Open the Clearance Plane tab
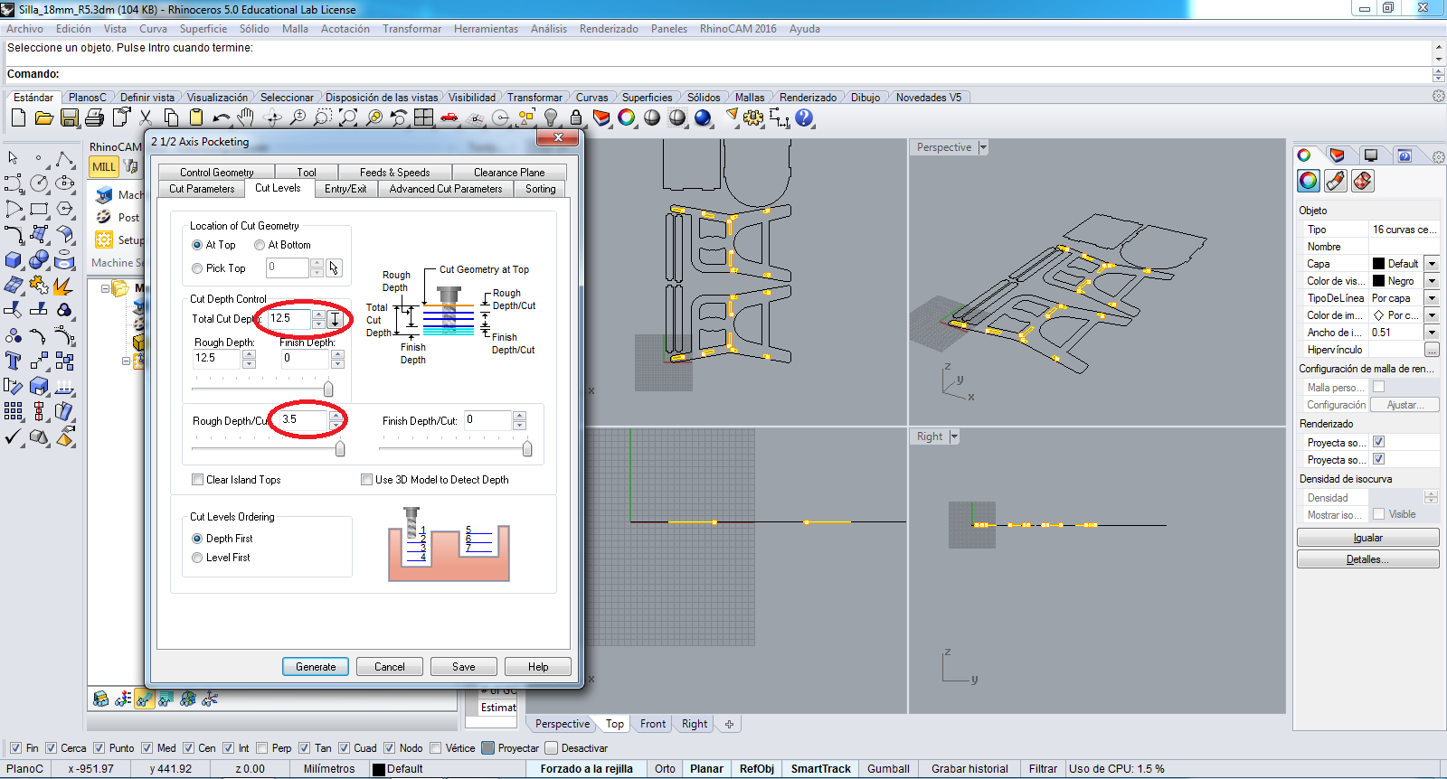 (509, 173)
